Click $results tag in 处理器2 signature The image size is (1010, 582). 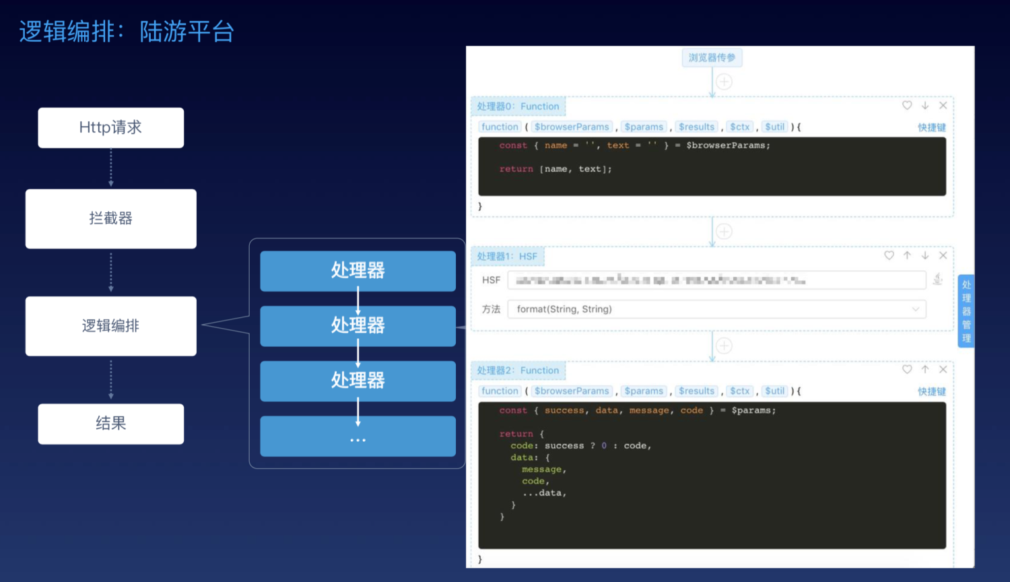click(x=696, y=391)
